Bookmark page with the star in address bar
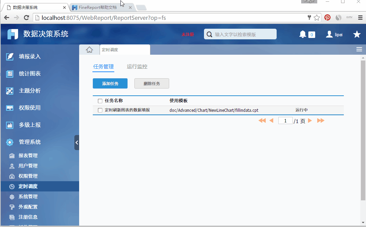The image size is (366, 227). pyautogui.click(x=317, y=17)
